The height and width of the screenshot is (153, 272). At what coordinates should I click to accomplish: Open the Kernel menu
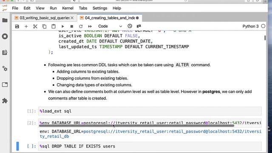pyautogui.click(x=68, y=8)
